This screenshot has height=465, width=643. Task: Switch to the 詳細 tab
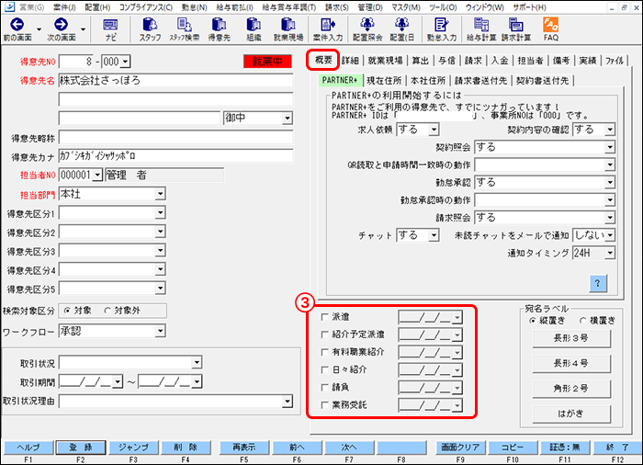pyautogui.click(x=351, y=61)
